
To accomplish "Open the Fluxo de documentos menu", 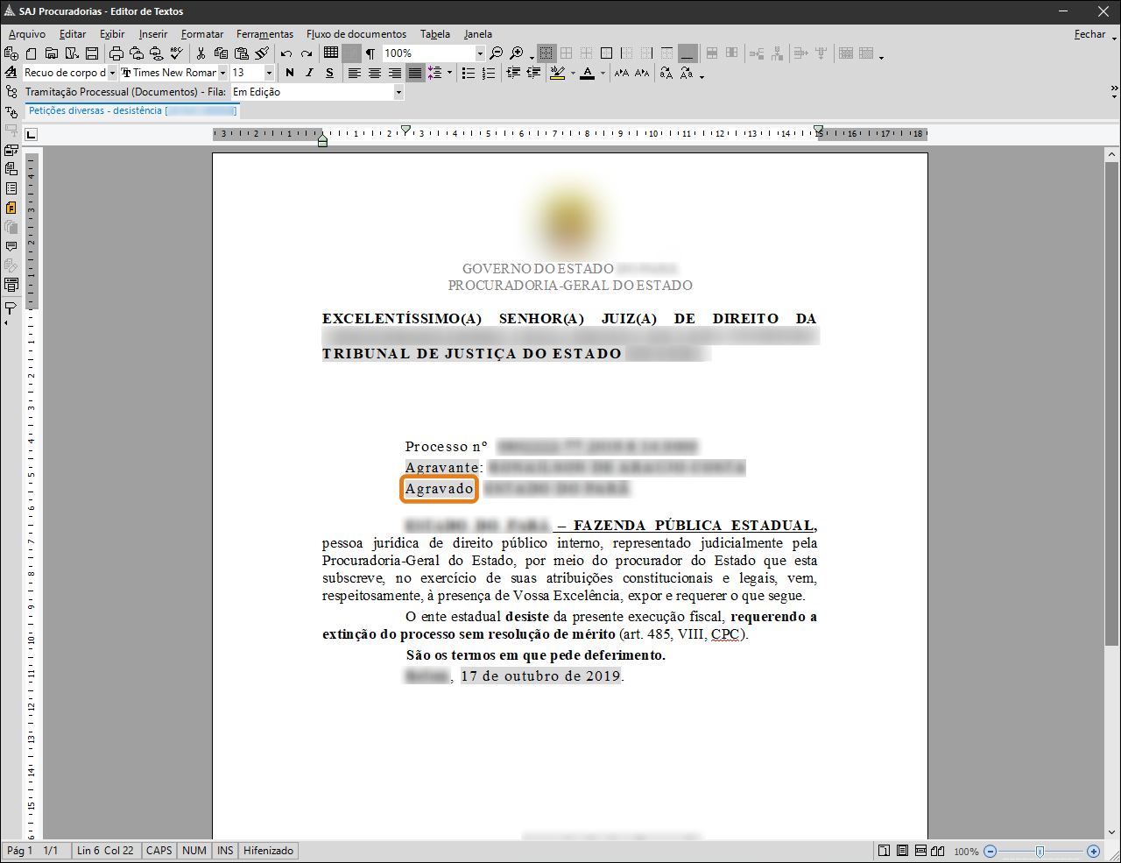I will click(x=356, y=34).
